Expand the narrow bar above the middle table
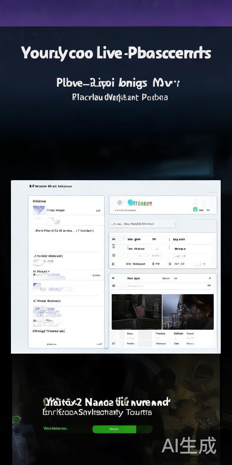Screen dimensions: 232x465 pos(142,224)
